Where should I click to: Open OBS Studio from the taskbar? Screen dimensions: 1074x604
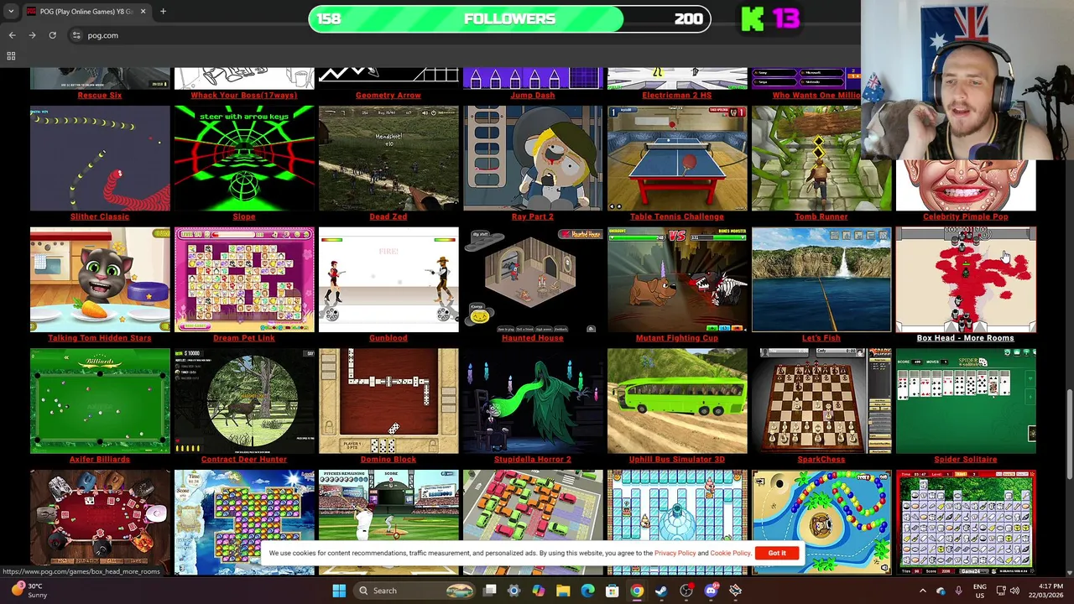(x=686, y=591)
